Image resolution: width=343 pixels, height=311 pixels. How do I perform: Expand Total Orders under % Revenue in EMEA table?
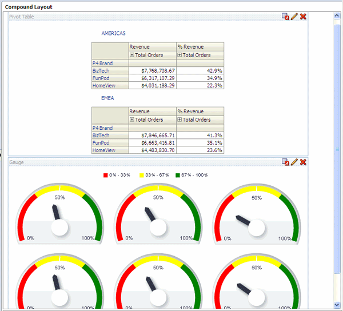tap(180, 119)
